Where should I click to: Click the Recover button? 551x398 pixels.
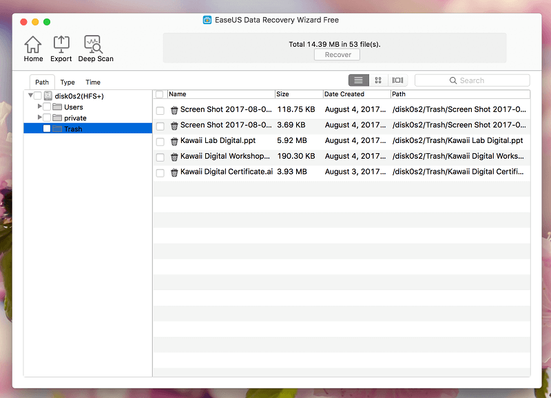(337, 55)
